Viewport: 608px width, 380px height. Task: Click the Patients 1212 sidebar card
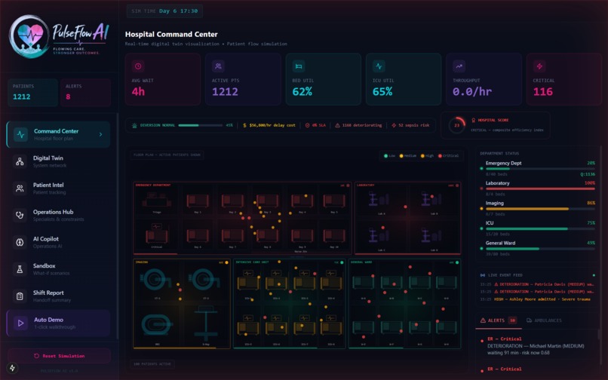coord(32,92)
